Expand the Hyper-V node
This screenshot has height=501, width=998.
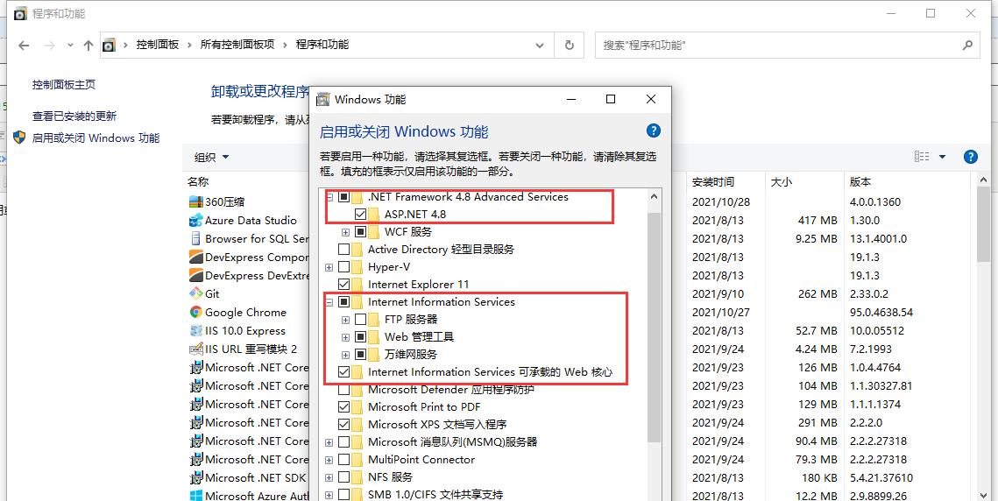(329, 267)
